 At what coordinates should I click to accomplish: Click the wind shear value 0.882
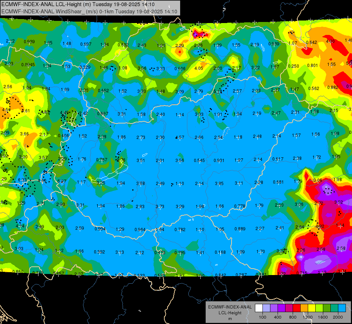click(333, 87)
